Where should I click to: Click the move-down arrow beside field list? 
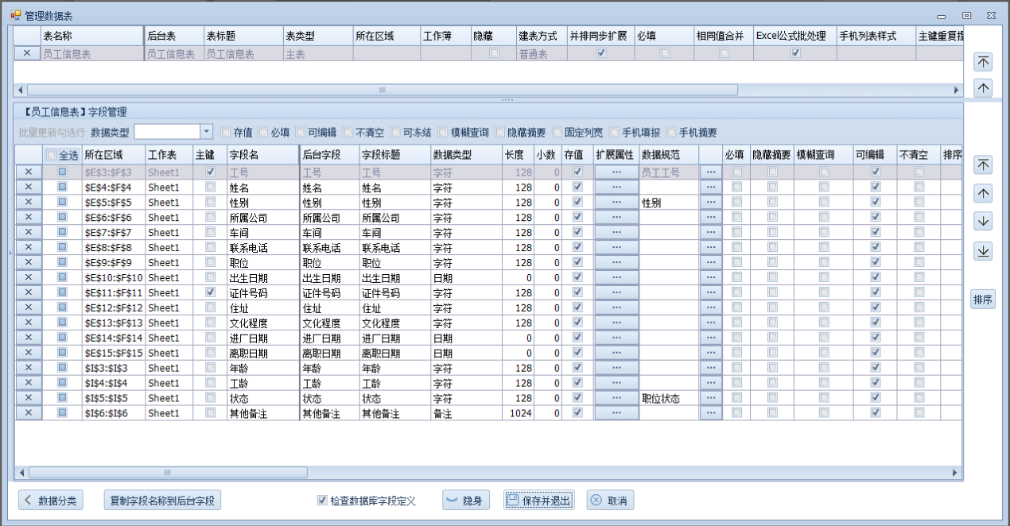pyautogui.click(x=983, y=222)
